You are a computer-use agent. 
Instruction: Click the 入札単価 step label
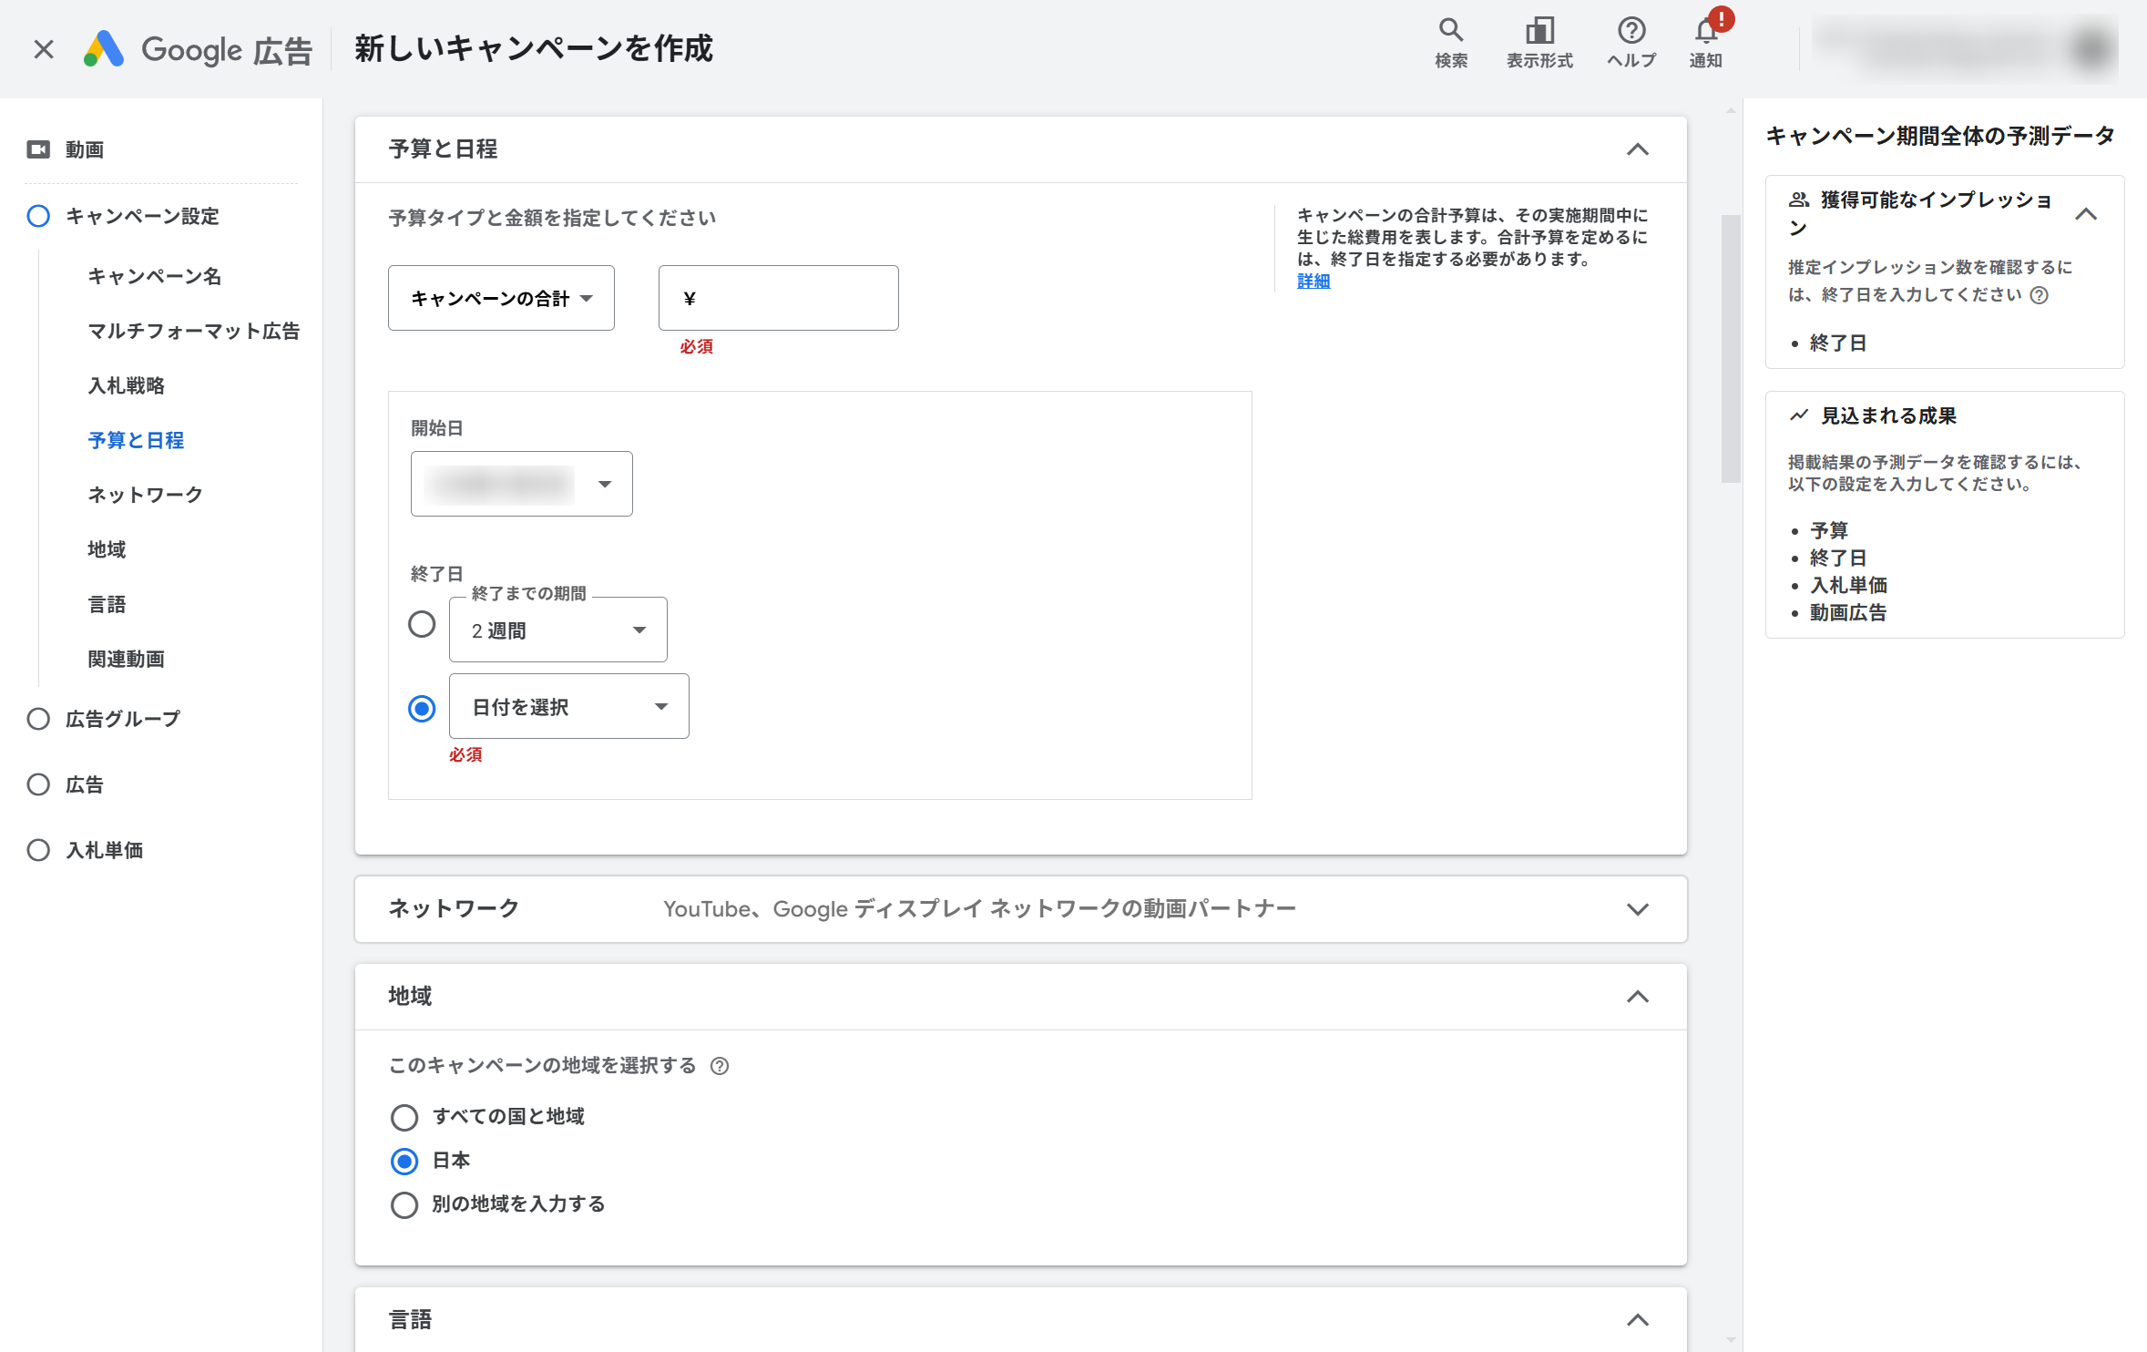pos(105,850)
